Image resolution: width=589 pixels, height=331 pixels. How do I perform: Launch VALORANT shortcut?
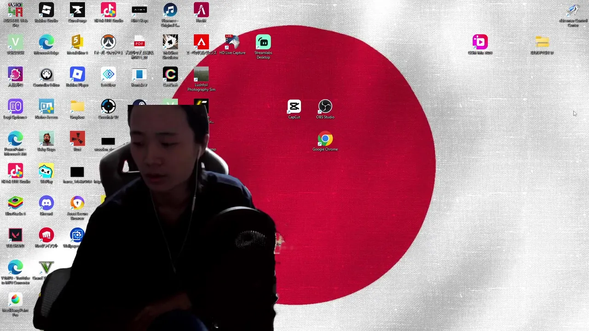coord(15,238)
